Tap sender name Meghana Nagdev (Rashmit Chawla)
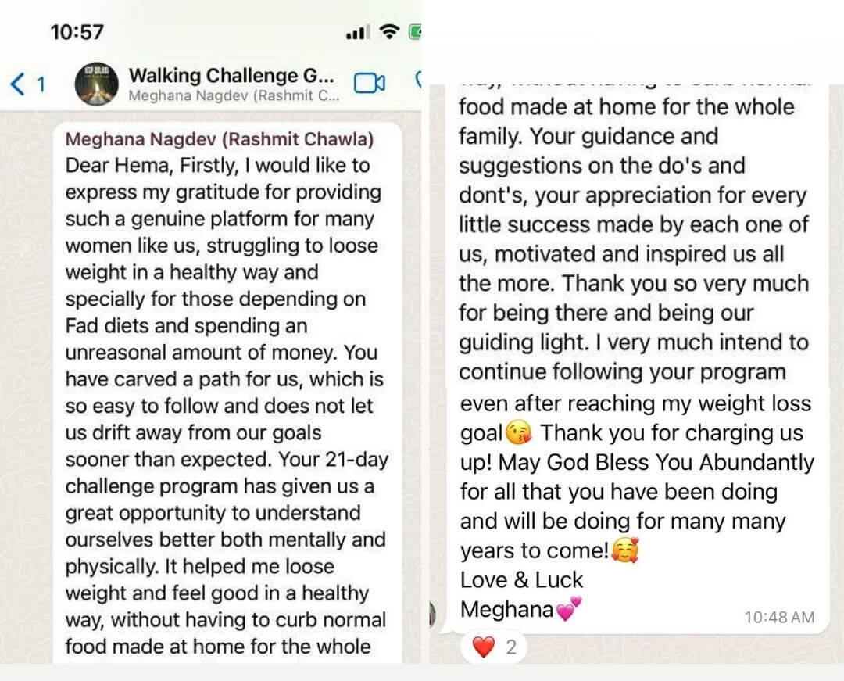844x681 pixels. coord(220,139)
